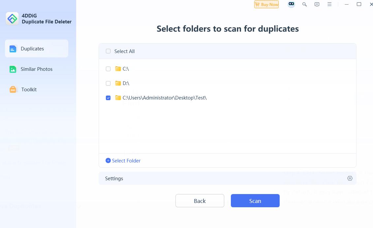Expand the Settings section
Image resolution: width=373 pixels, height=228 pixels.
click(x=114, y=178)
